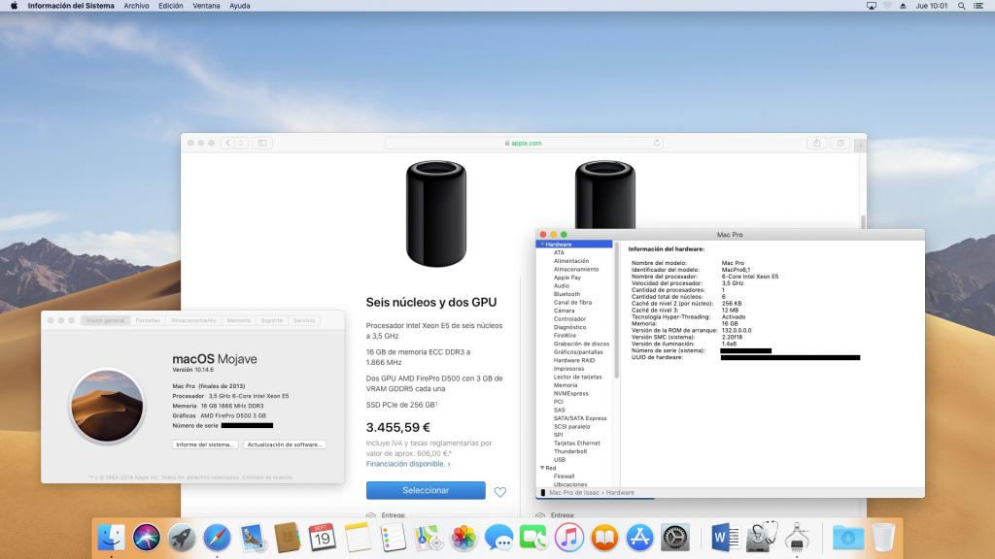This screenshot has width=995, height=559.
Task: Open Notification Center in menu bar
Action: (978, 6)
